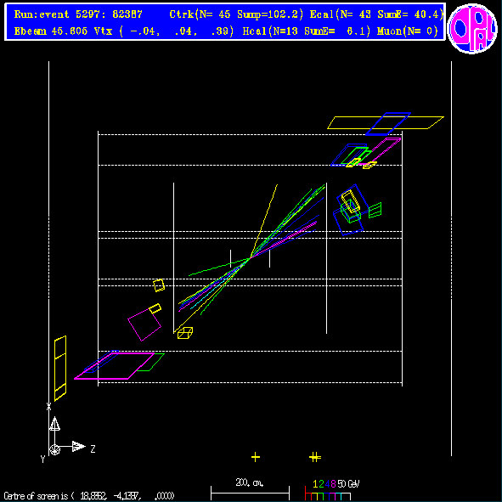The width and height of the screenshot is (502, 502).
Task: Select the magenta square cluster
Action: [144, 324]
